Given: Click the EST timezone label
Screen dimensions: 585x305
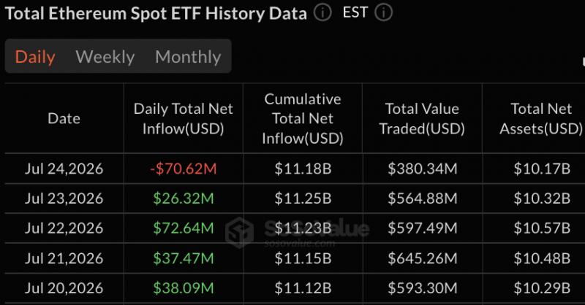Looking at the screenshot, I should (x=355, y=12).
